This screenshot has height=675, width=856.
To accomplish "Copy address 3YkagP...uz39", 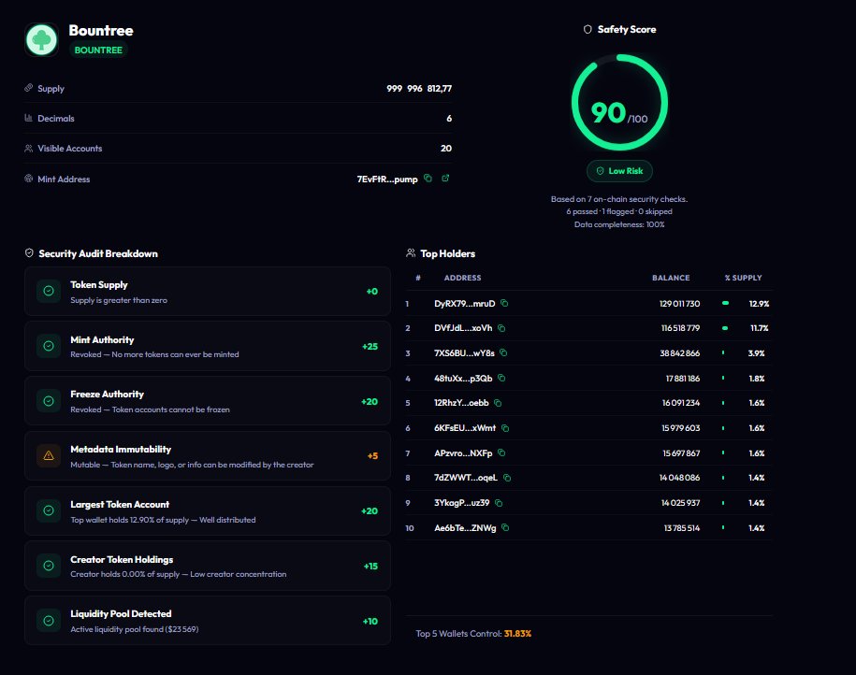I will pos(499,503).
